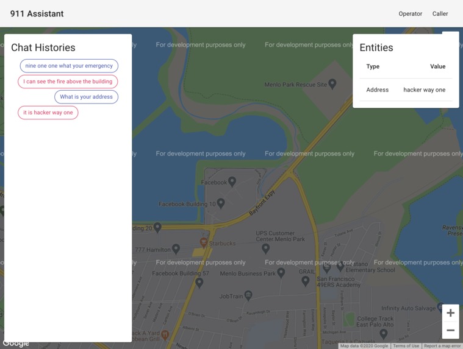The image size is (463, 349).
Task: Click Report a map error link
Action: click(x=442, y=346)
